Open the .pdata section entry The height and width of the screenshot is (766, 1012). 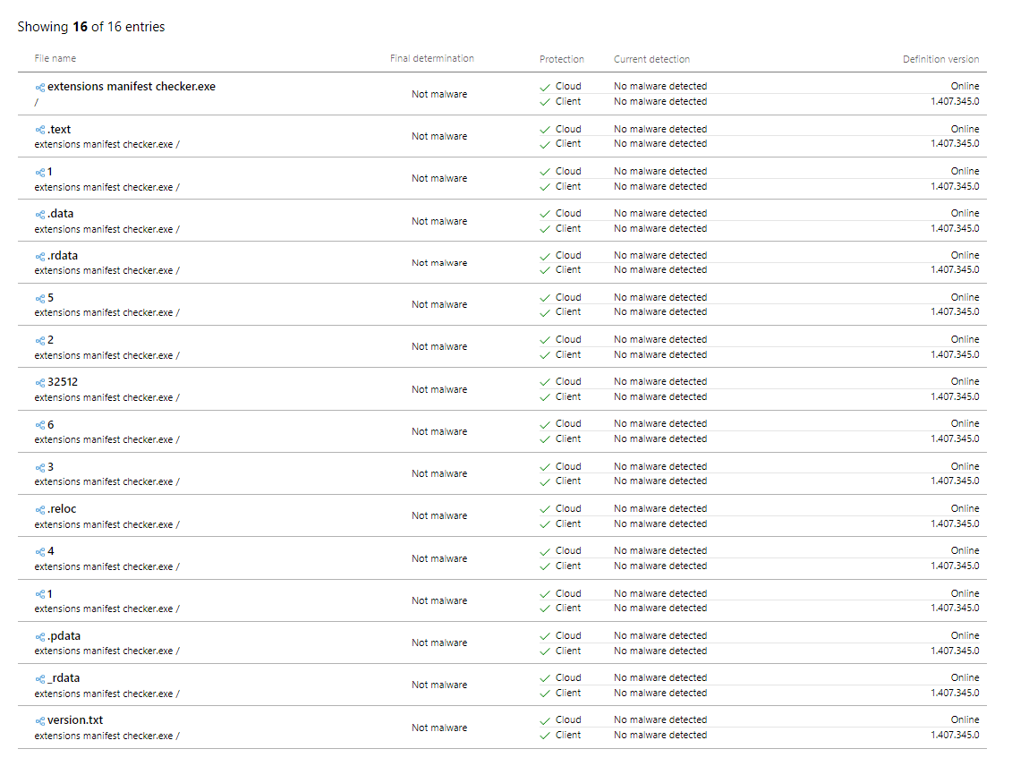point(64,635)
